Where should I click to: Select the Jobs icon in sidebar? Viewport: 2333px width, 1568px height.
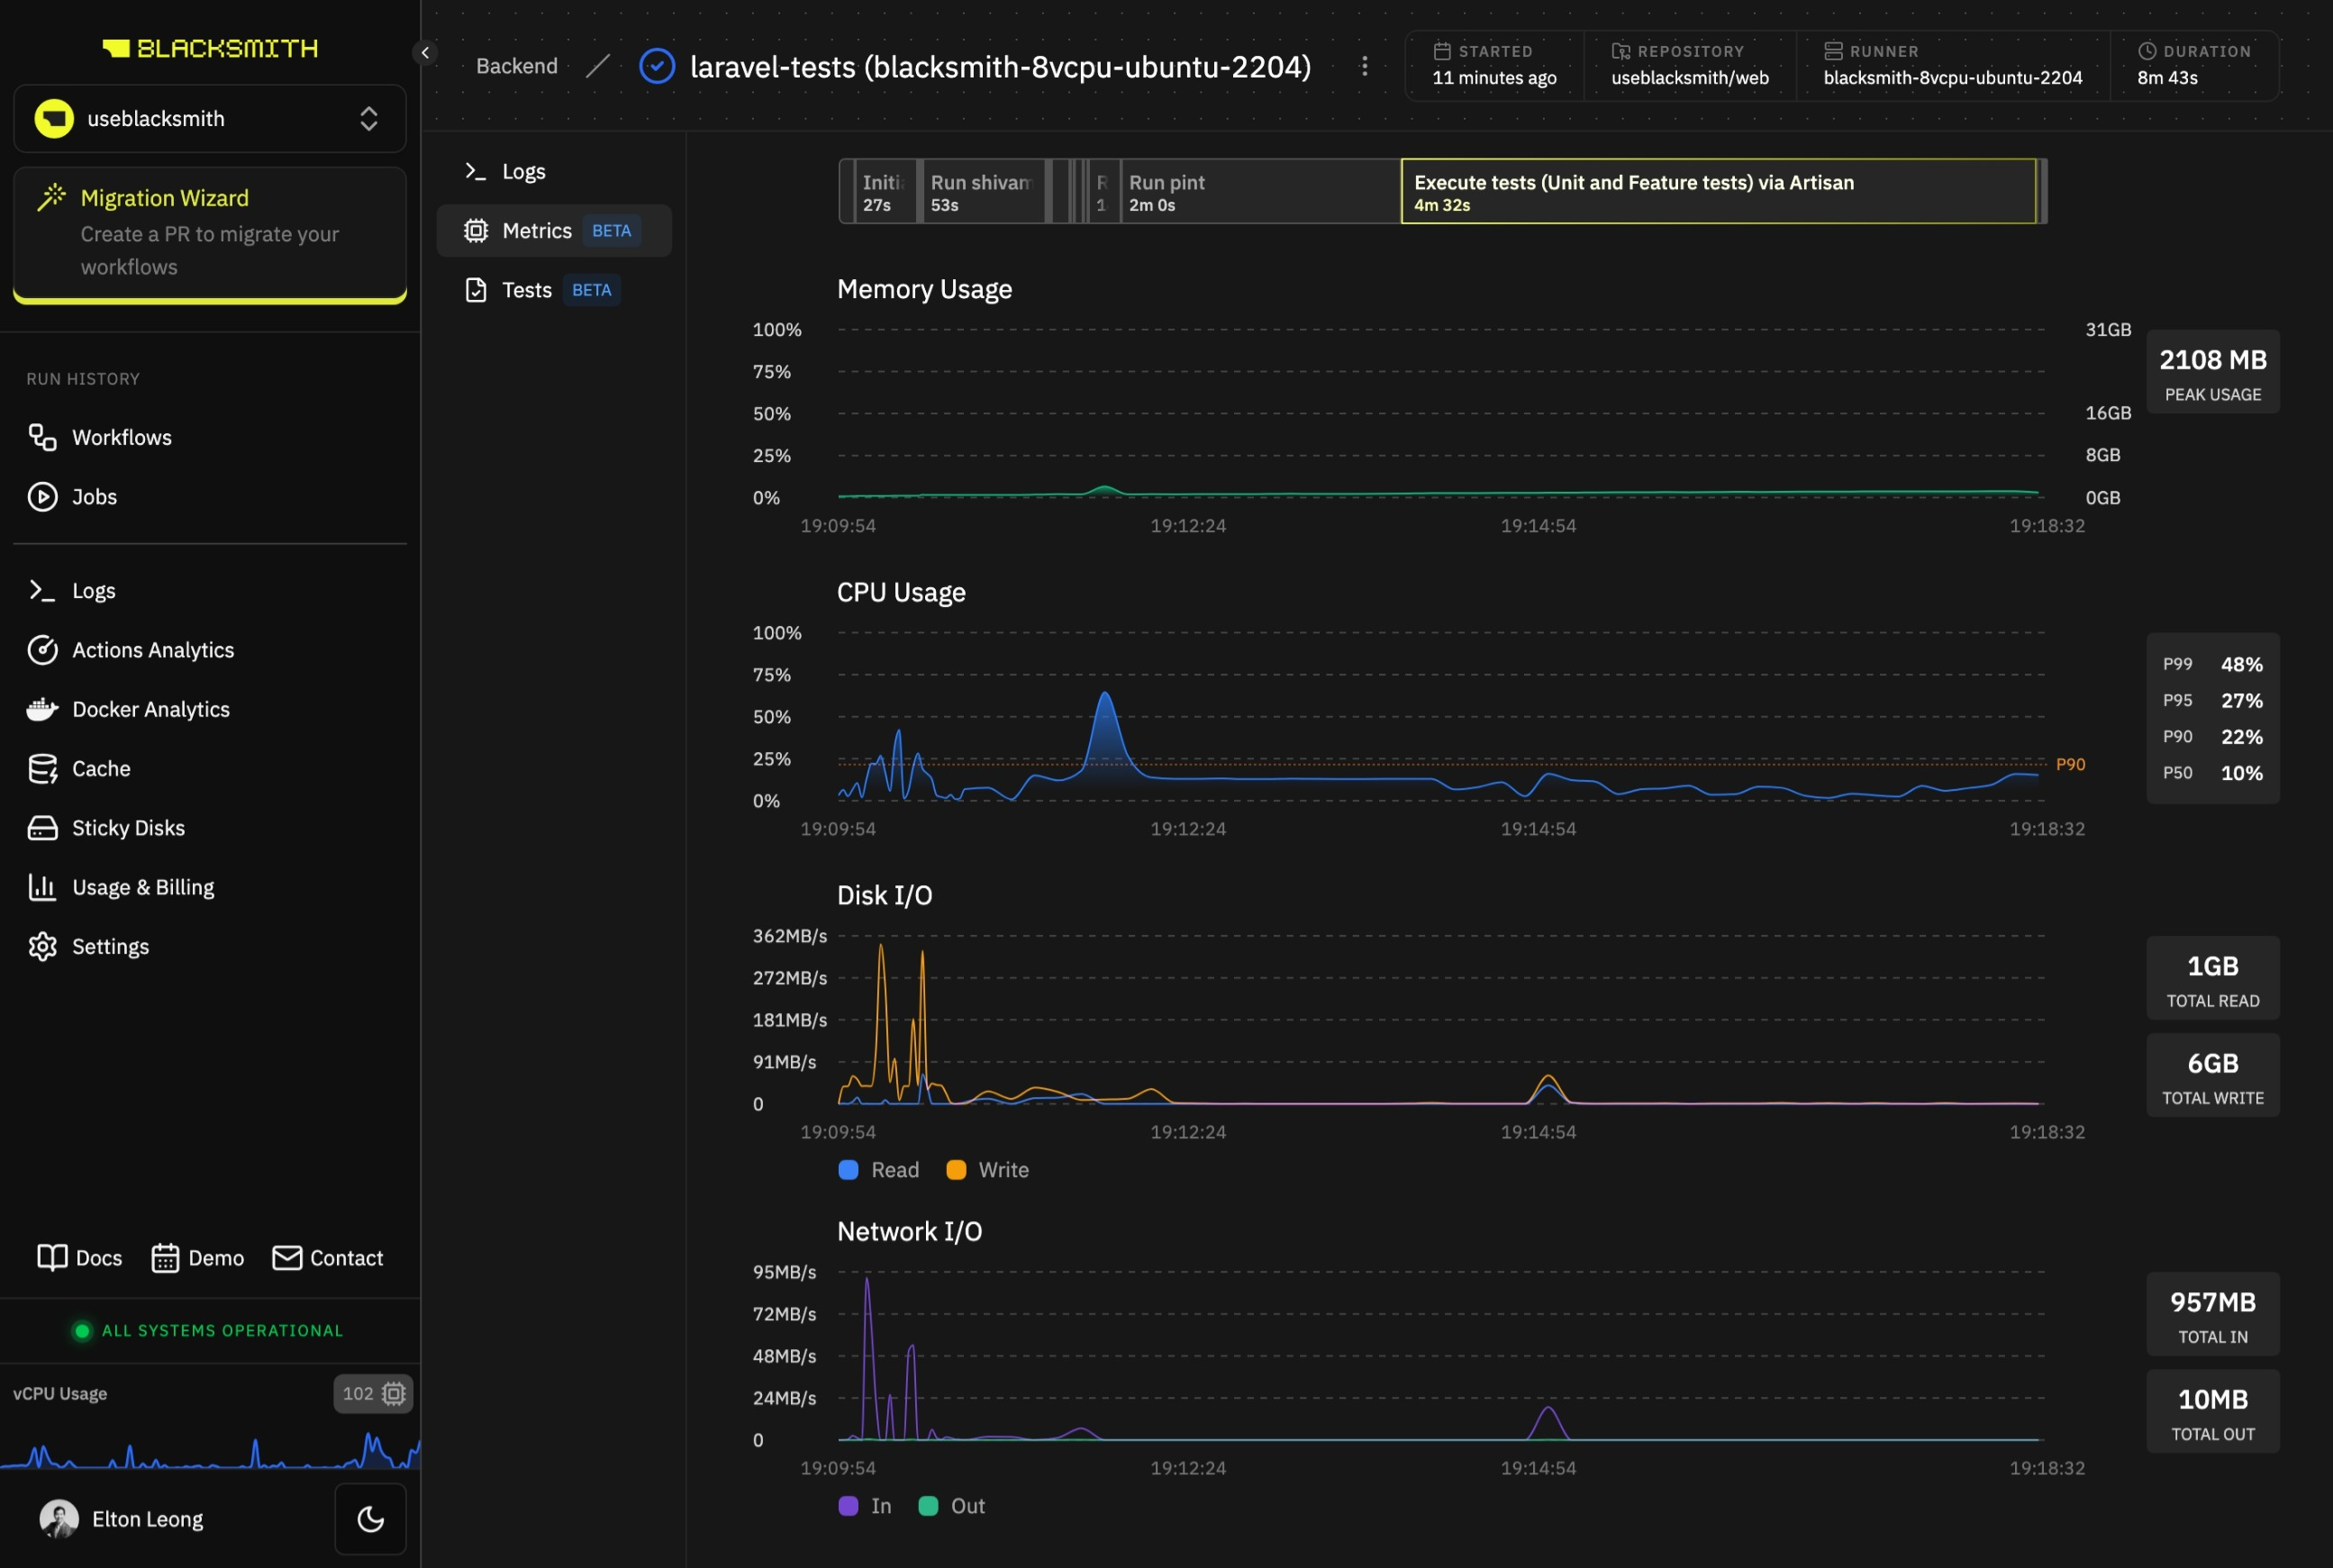[x=95, y=496]
